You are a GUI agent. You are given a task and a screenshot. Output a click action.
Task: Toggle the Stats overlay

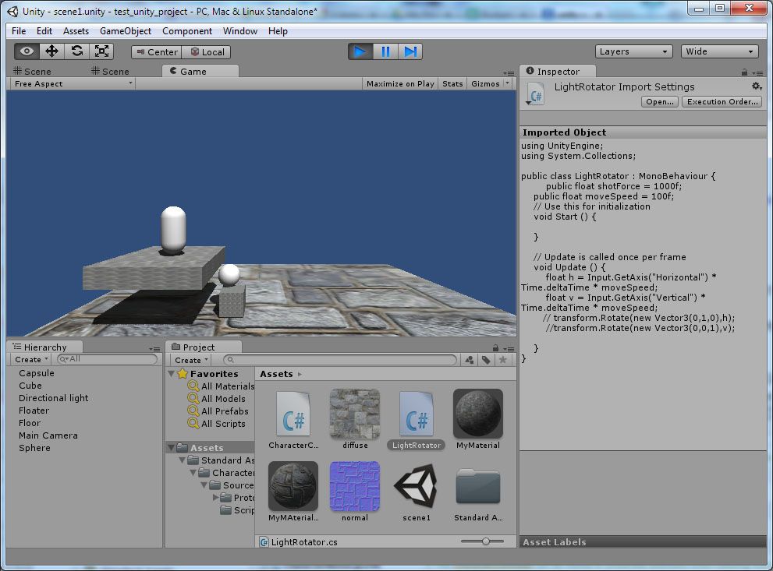(x=452, y=83)
